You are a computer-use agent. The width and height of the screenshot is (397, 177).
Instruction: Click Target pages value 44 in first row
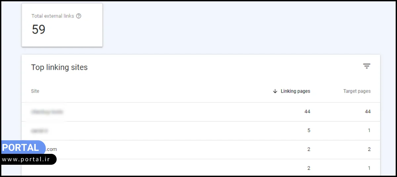coord(368,112)
